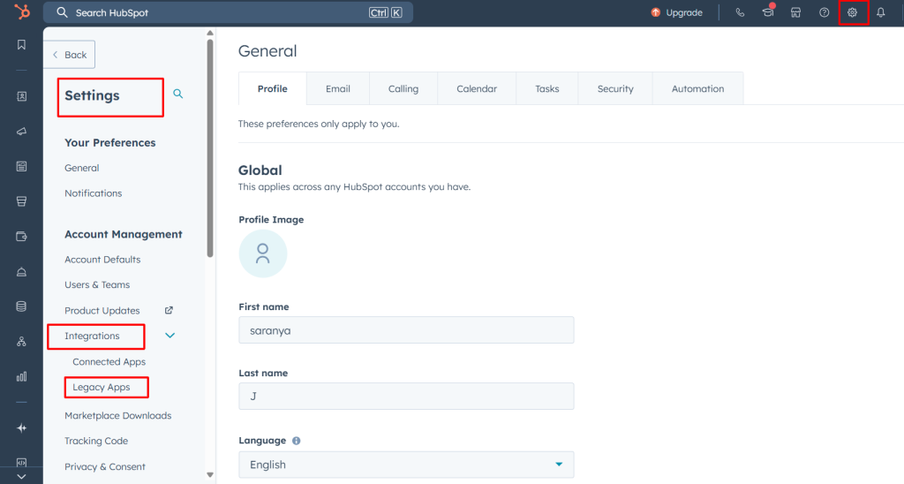Focus the Search HubSpot field
904x484 pixels.
(x=229, y=12)
